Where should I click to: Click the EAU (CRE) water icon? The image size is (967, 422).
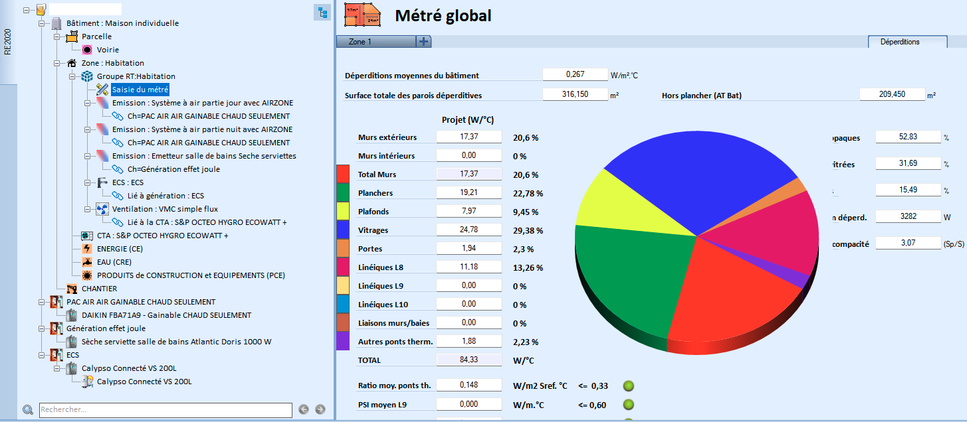click(87, 262)
